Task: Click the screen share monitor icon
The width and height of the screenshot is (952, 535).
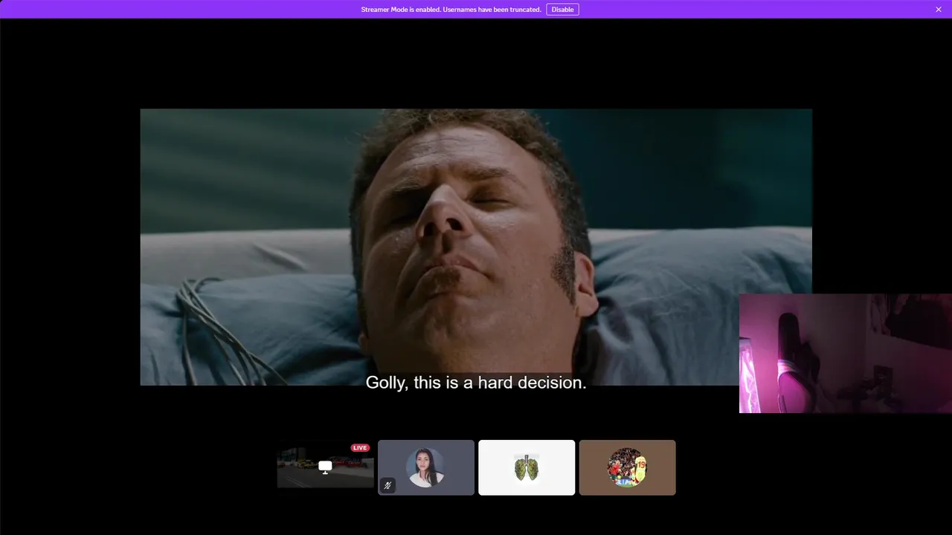Action: click(325, 467)
